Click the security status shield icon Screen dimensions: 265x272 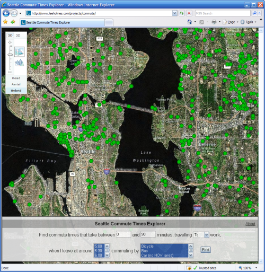tap(188, 268)
